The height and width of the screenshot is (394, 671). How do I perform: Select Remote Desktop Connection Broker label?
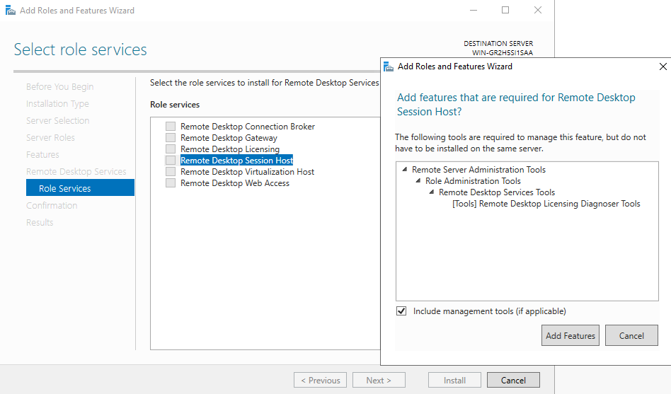tap(247, 126)
